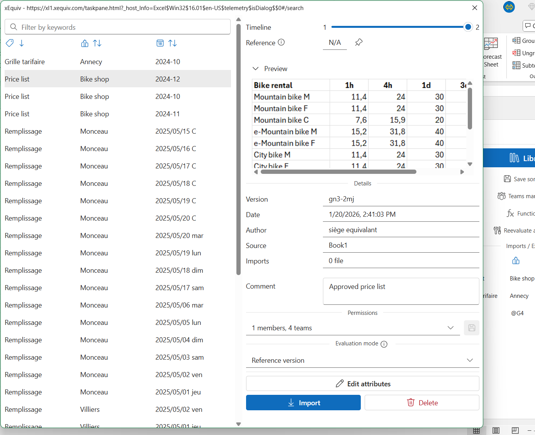Select the Grille tarifaire Annecy 2024-10 row
This screenshot has height=435, width=535.
tap(116, 62)
